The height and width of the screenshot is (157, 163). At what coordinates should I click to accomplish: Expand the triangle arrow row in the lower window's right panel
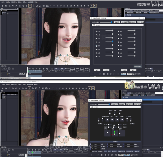click(123, 97)
